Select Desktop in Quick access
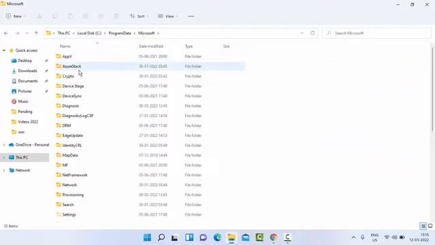The width and height of the screenshot is (435, 245). [x=25, y=61]
